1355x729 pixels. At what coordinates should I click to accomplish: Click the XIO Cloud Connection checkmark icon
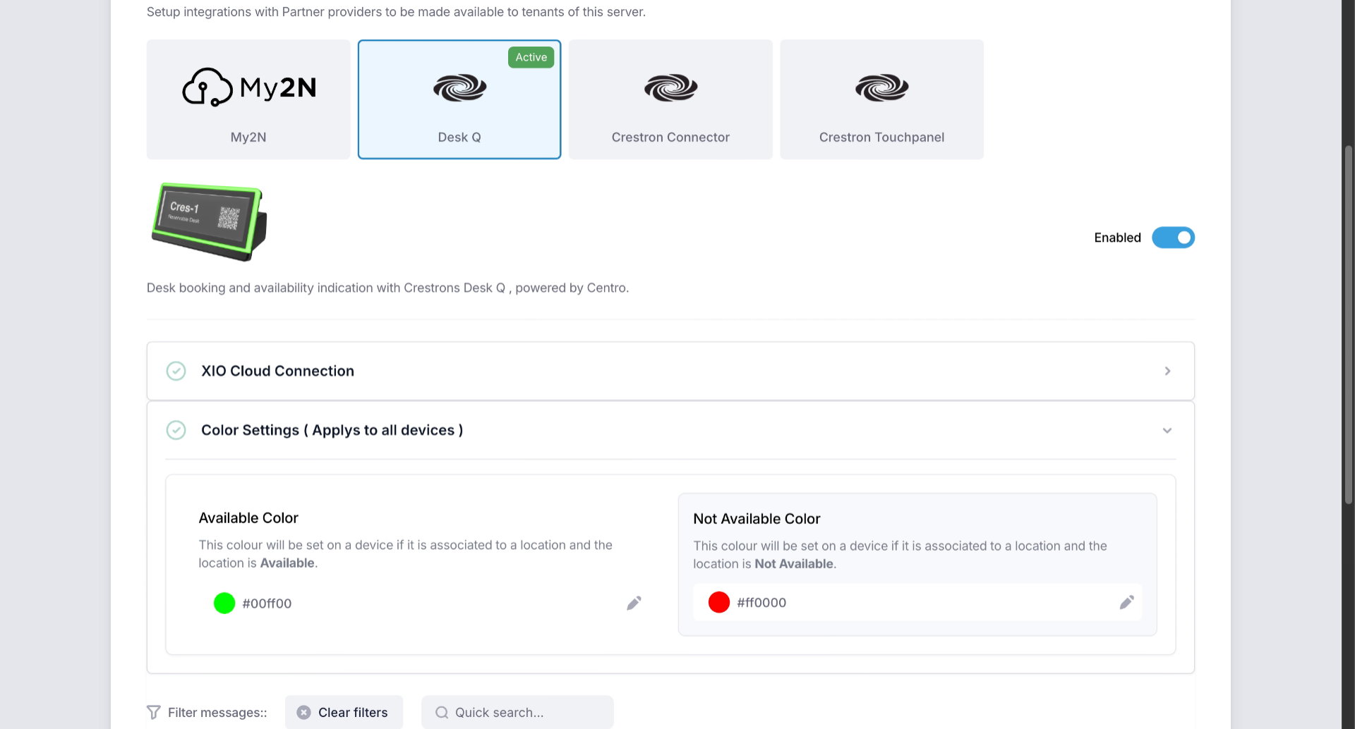click(176, 371)
